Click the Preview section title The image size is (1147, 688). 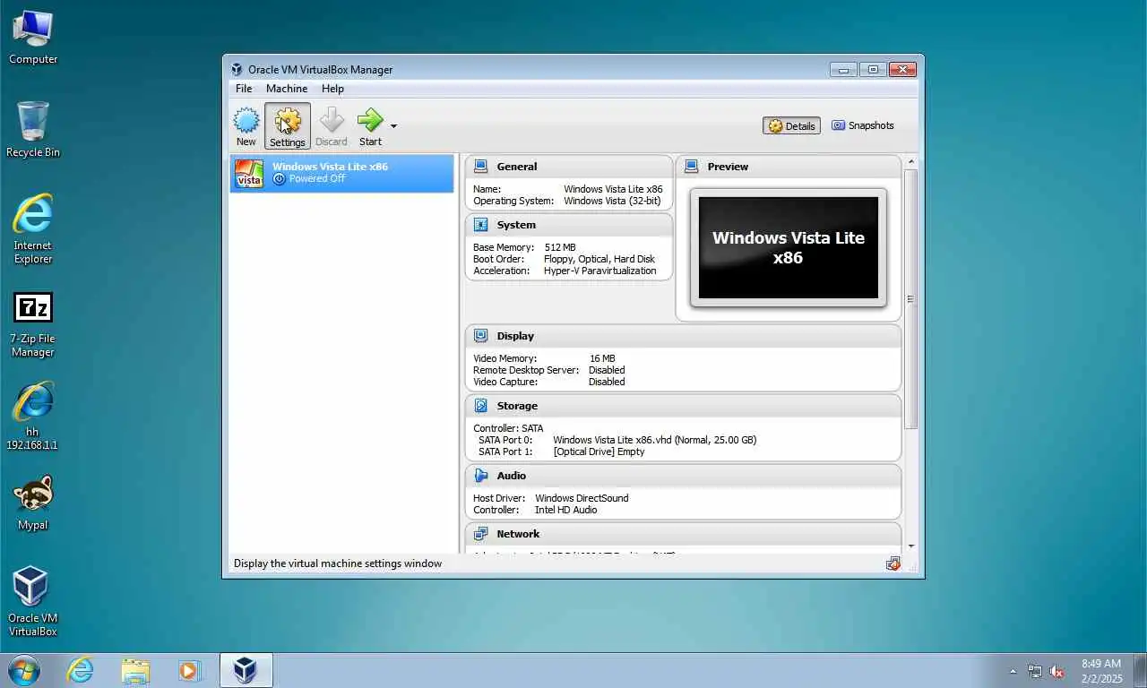coord(728,167)
